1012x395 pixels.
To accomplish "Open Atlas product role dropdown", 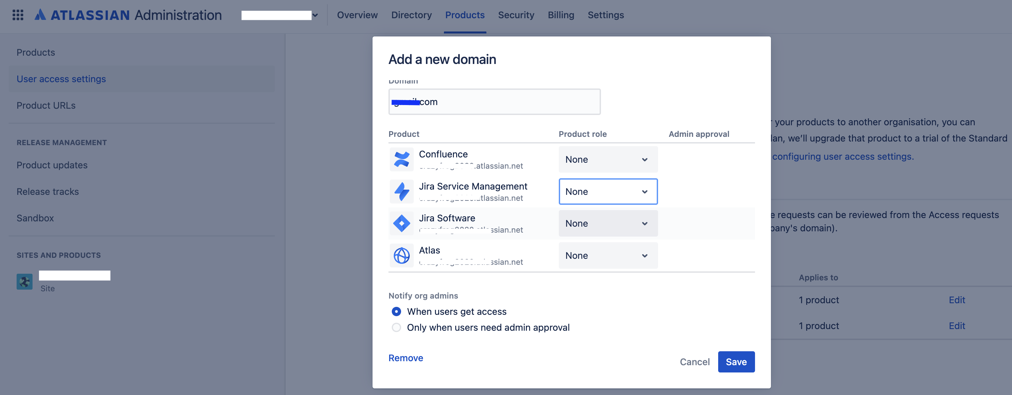I will click(x=607, y=256).
